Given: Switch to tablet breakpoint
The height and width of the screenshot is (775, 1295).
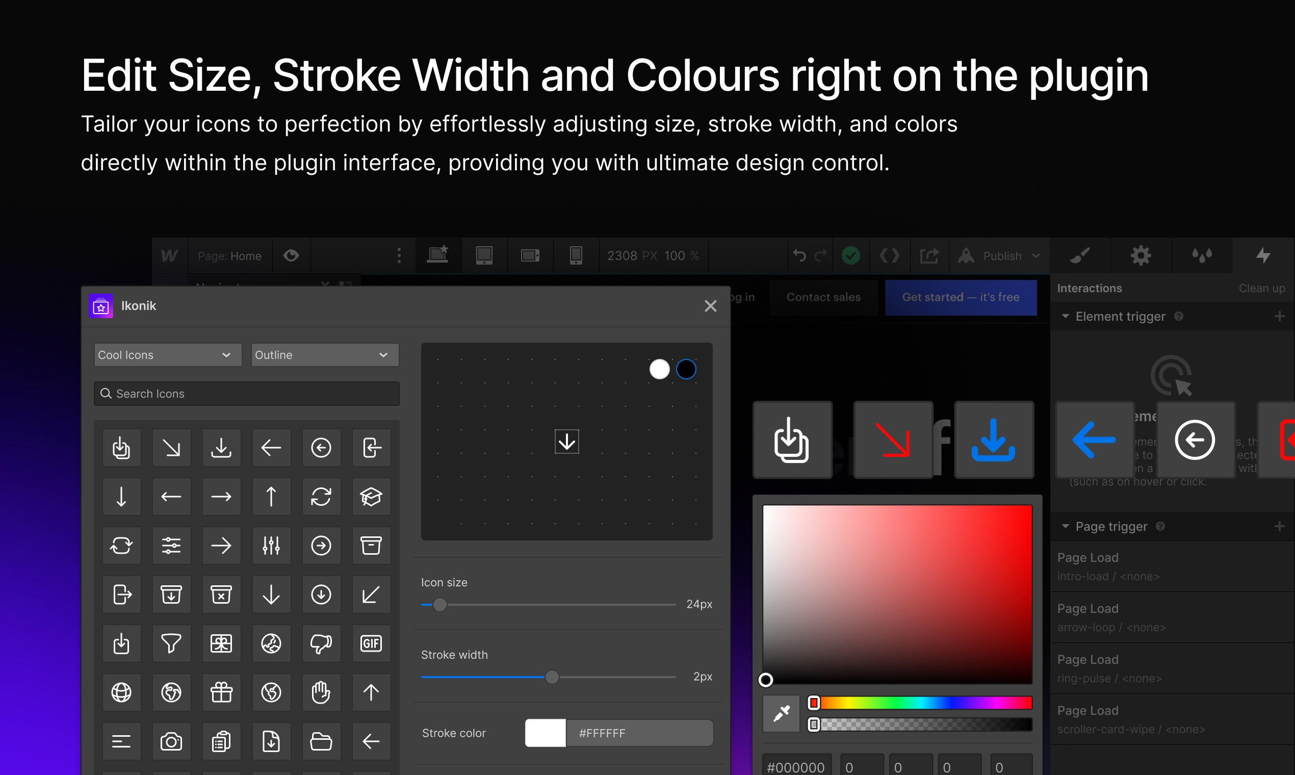Looking at the screenshot, I should click(484, 255).
